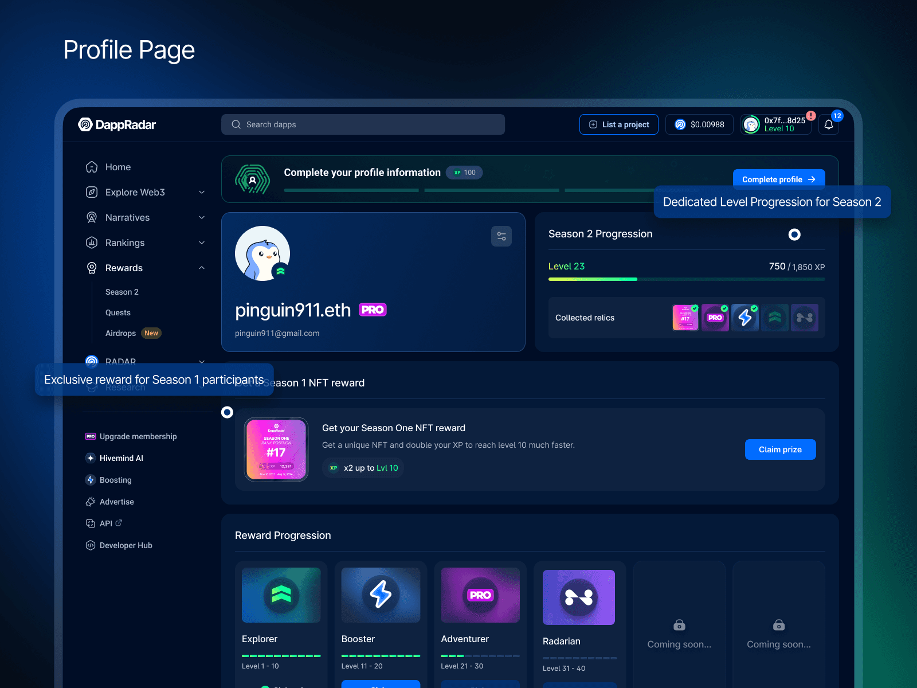Click the Narratives sidebar icon
Image resolution: width=917 pixels, height=688 pixels.
pyautogui.click(x=92, y=217)
